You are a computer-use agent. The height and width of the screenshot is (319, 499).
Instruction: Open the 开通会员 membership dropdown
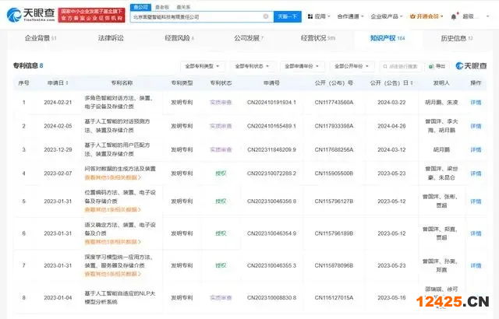tap(426, 16)
